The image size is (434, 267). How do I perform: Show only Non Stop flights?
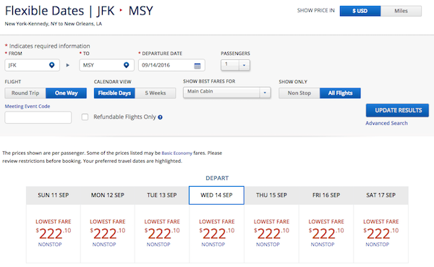pos(299,93)
